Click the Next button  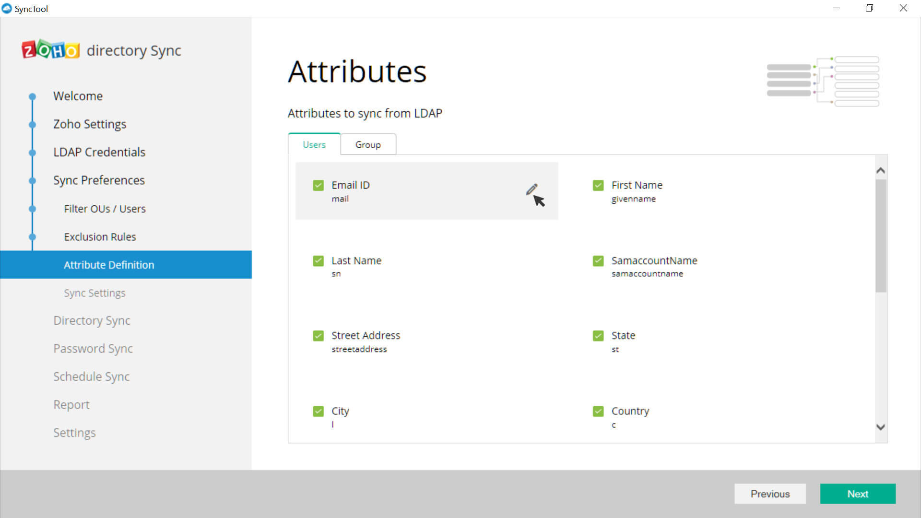click(857, 494)
